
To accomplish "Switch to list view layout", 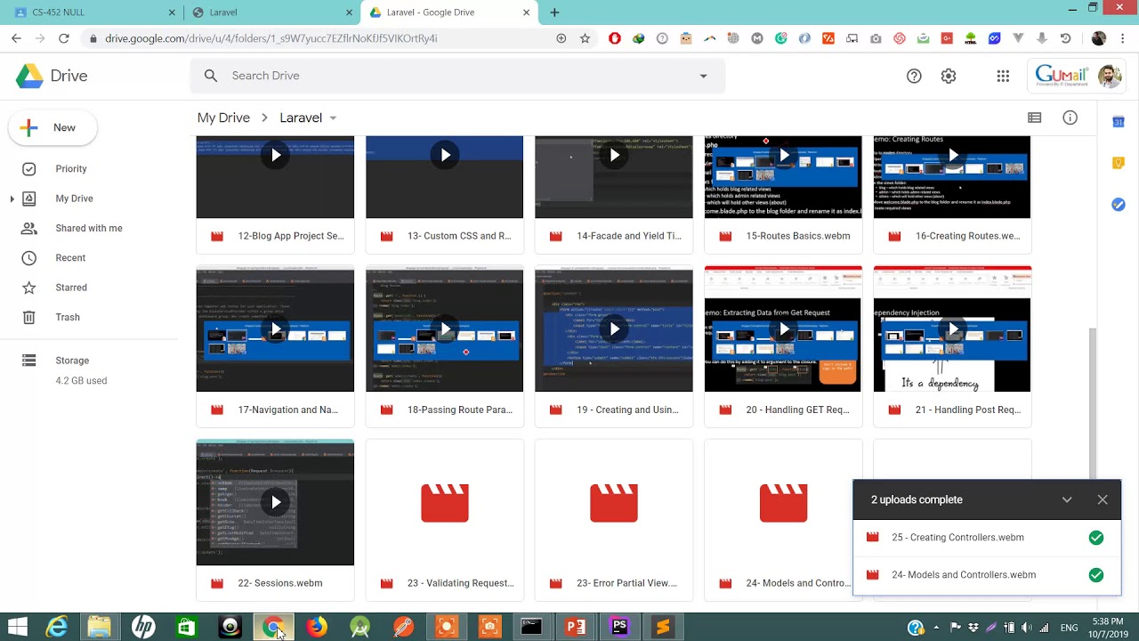I will point(1034,118).
